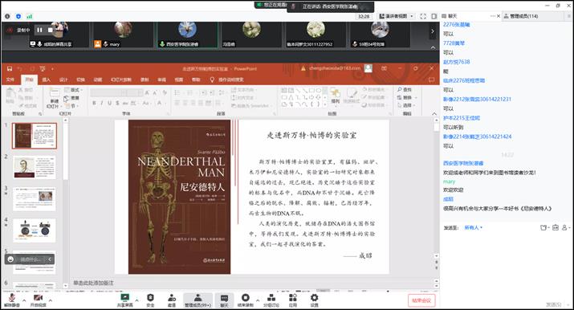Select mary's participant video tile

tap(123, 35)
